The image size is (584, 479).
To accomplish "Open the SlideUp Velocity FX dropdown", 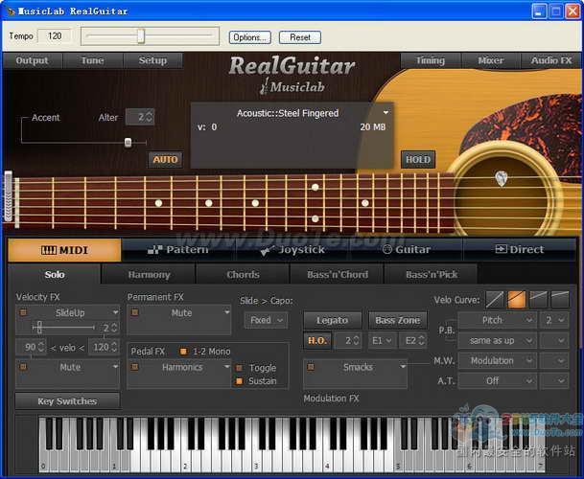I will (x=115, y=312).
